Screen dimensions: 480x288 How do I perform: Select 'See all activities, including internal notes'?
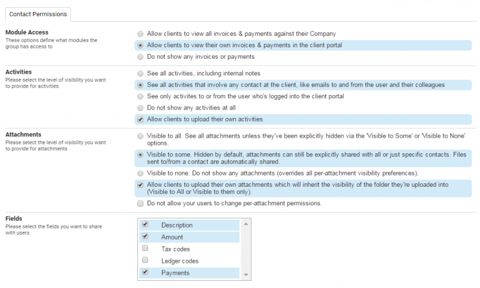140,73
